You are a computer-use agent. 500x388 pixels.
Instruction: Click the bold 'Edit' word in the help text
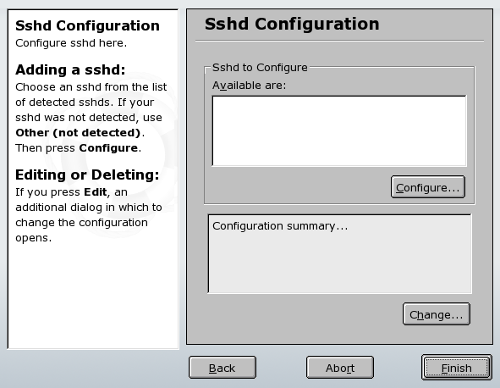pyautogui.click(x=95, y=192)
